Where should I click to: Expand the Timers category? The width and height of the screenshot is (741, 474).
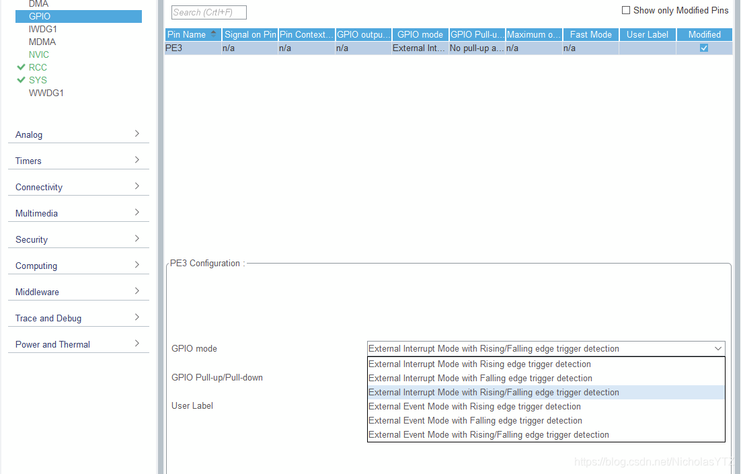coord(79,160)
